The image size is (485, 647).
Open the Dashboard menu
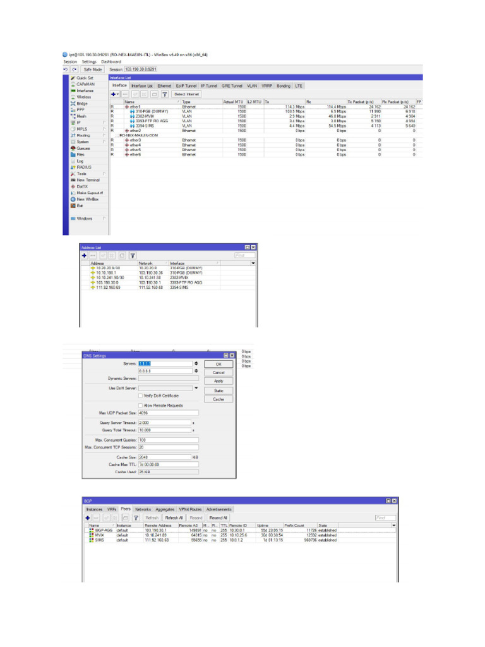click(111, 62)
